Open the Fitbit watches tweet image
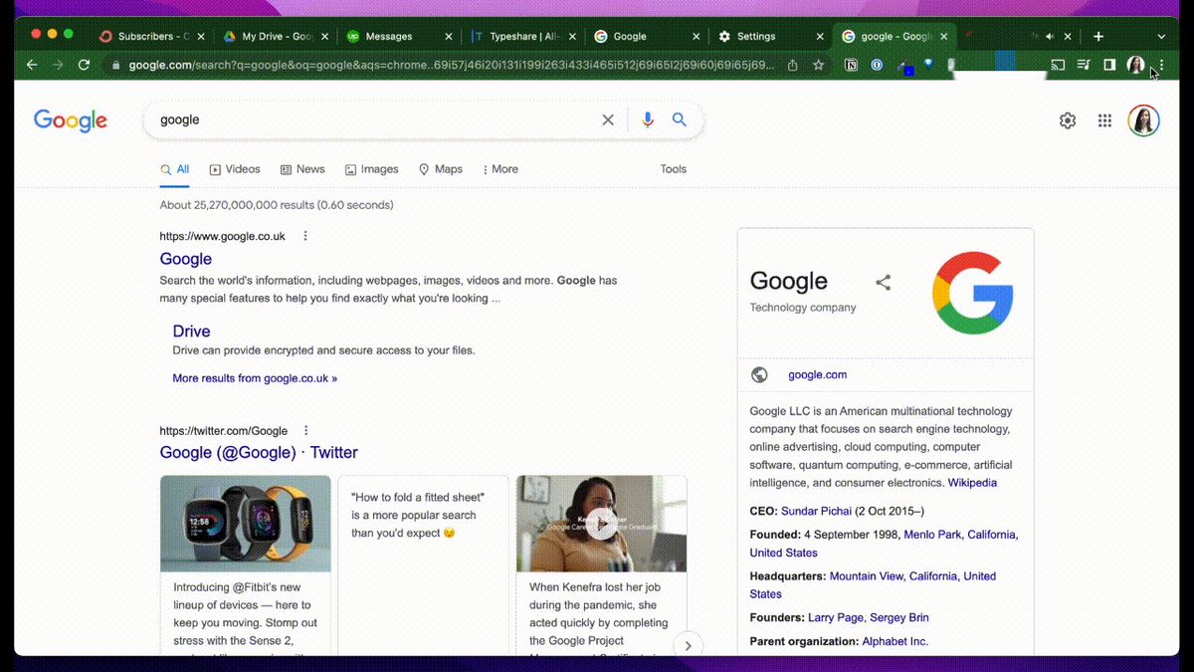This screenshot has width=1194, height=672. pyautogui.click(x=245, y=524)
